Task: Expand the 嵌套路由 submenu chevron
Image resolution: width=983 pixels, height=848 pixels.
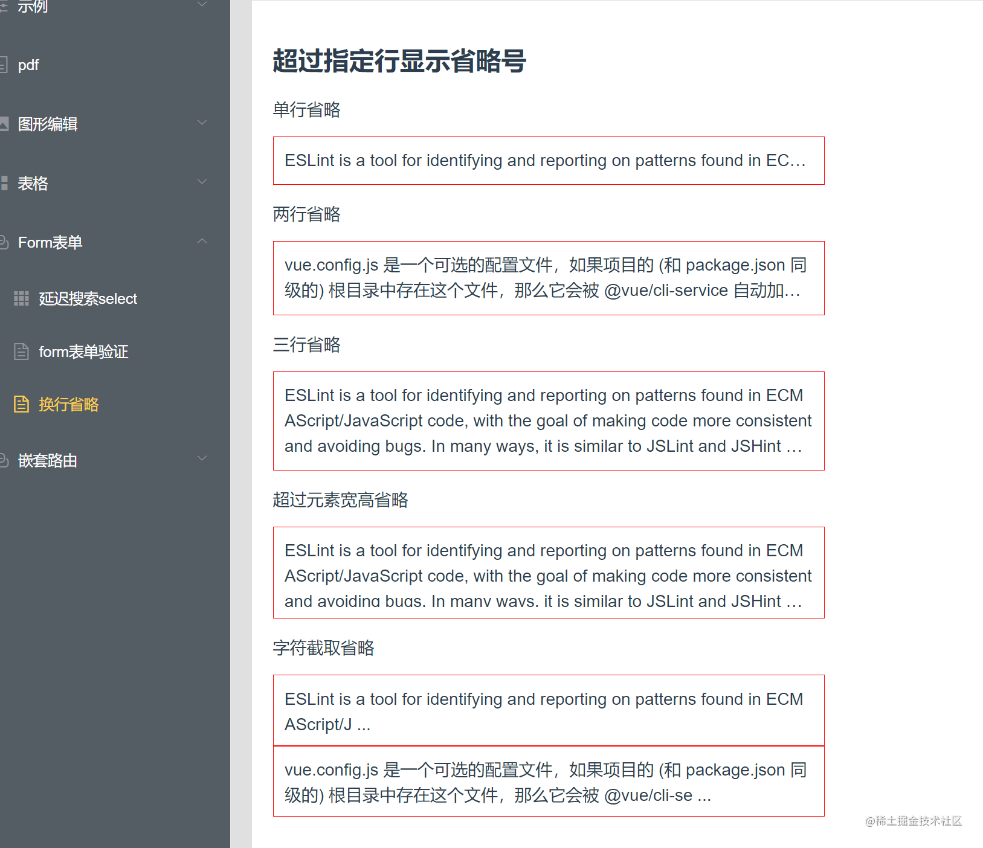Action: (202, 458)
